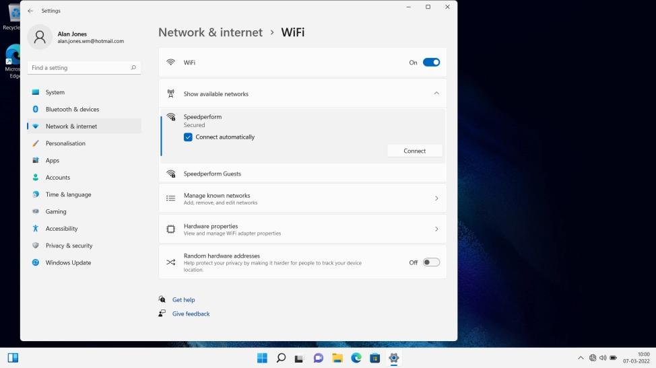Screen dimensions: 656x368
Task: Open Manage known networks chevron
Action: [x=436, y=198]
